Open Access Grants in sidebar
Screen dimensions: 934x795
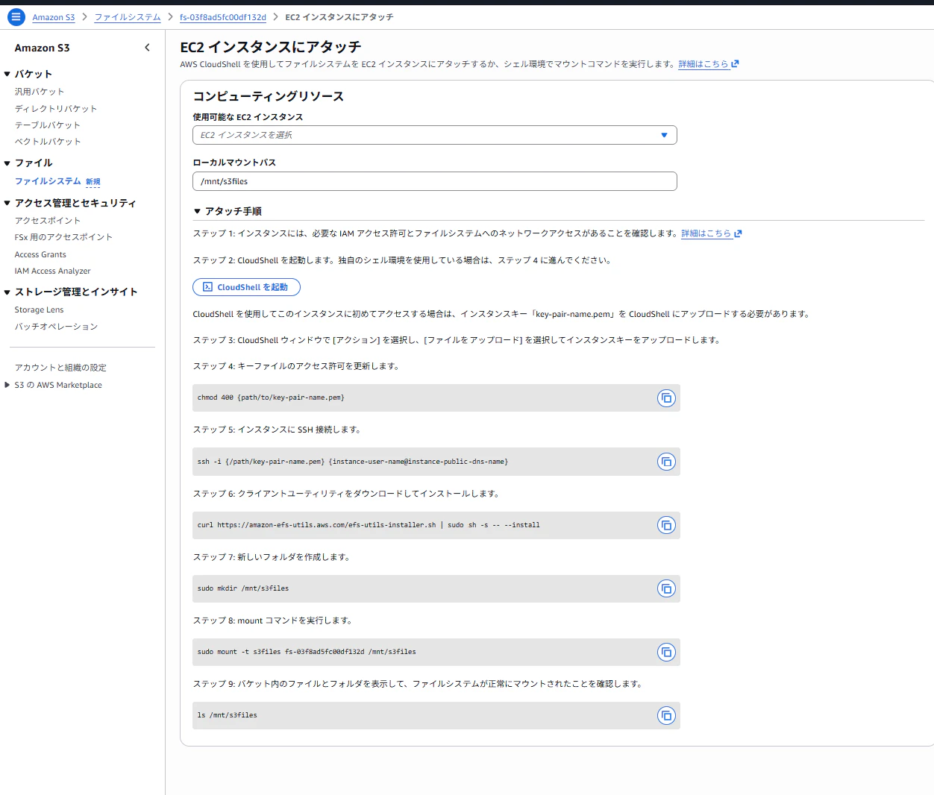click(40, 254)
